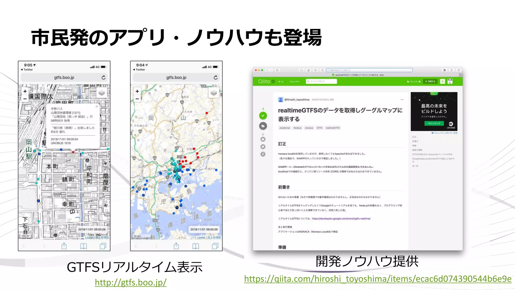Close the 宇野バス bus info popup
The width and height of the screenshot is (515, 290).
coord(97,106)
